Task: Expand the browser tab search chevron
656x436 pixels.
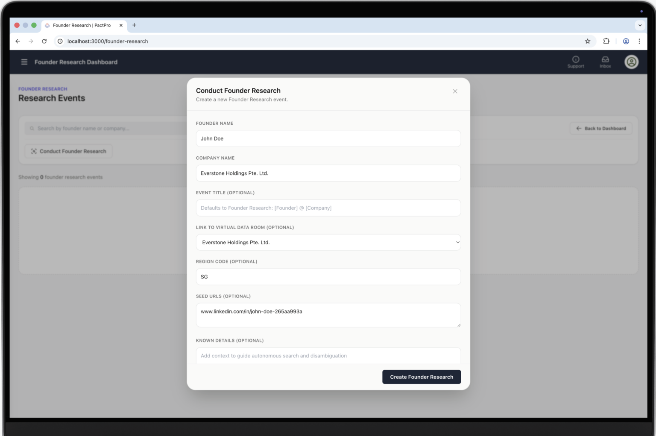Action: tap(640, 25)
